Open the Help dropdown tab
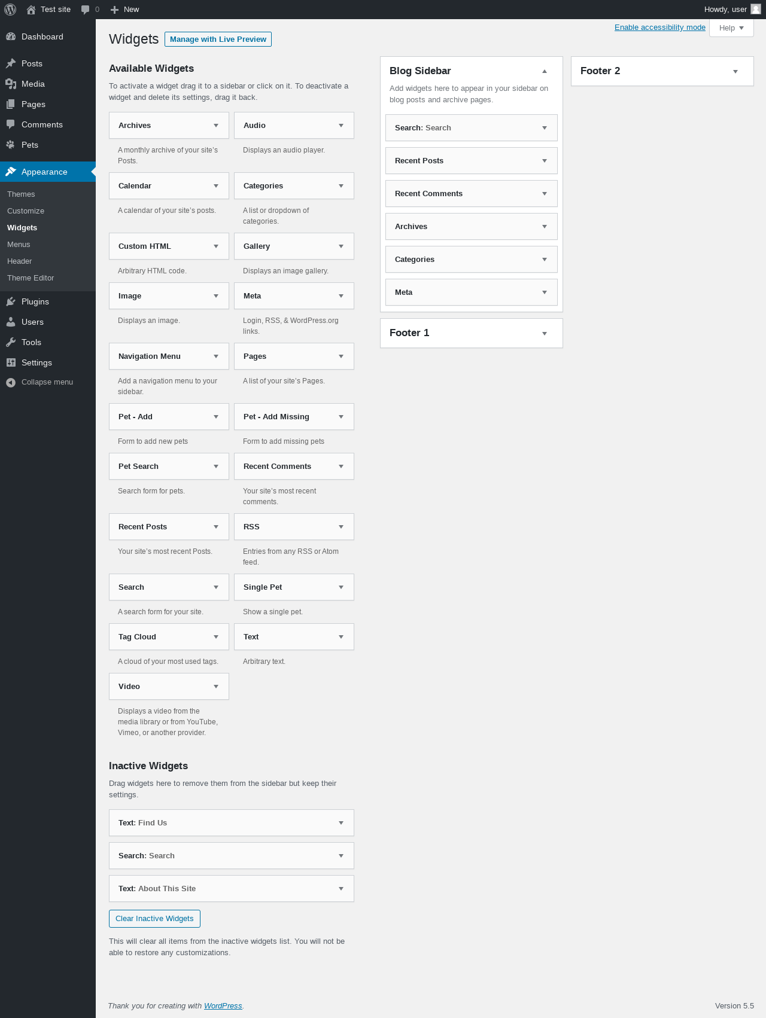Viewport: 766px width, 1018px height. [x=731, y=28]
